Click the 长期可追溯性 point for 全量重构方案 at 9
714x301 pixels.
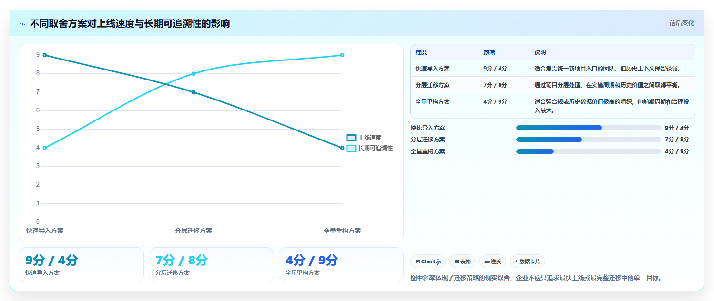342,55
